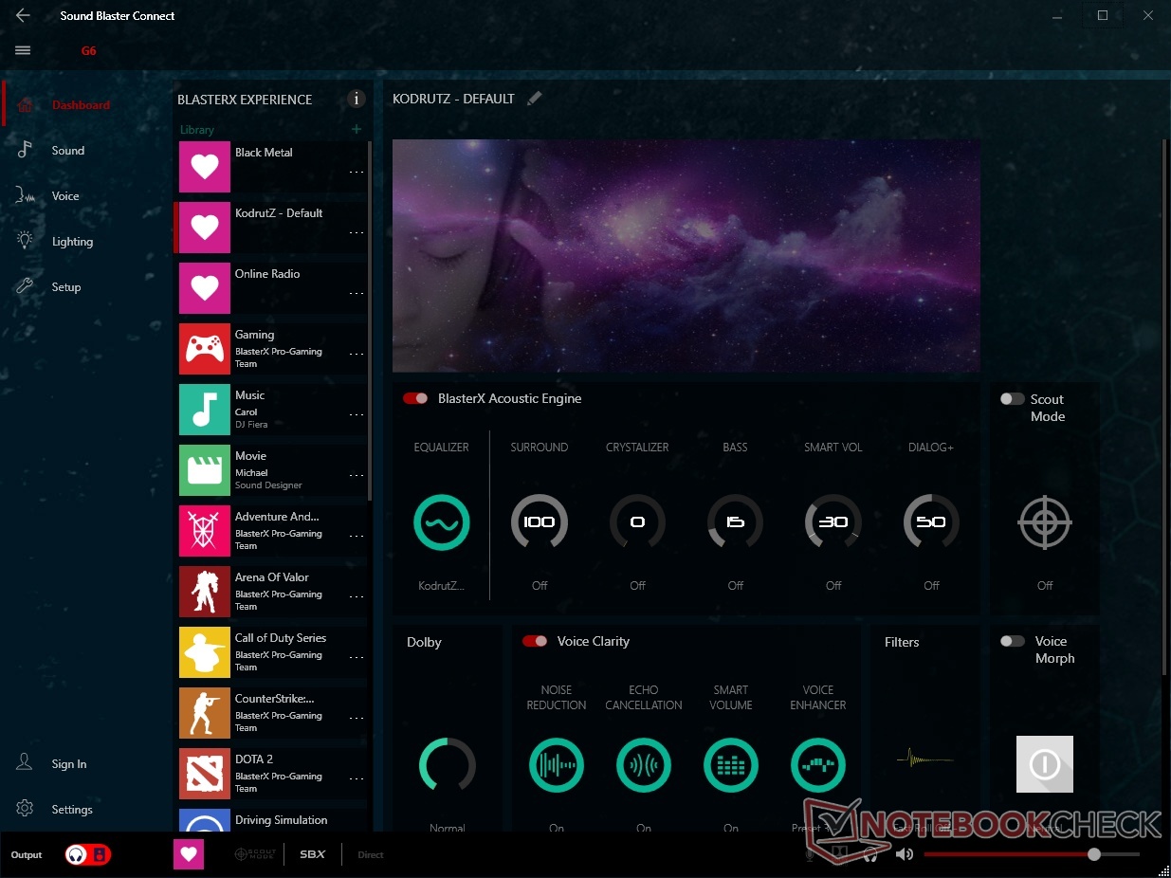Click the Direct button in bottom bar
The width and height of the screenshot is (1171, 878).
[x=371, y=855]
